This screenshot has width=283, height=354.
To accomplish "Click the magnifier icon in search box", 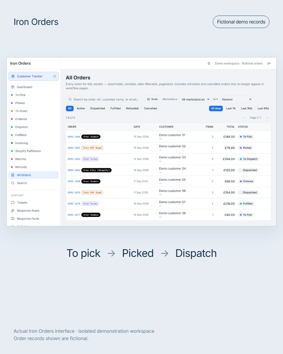I will pyautogui.click(x=70, y=99).
